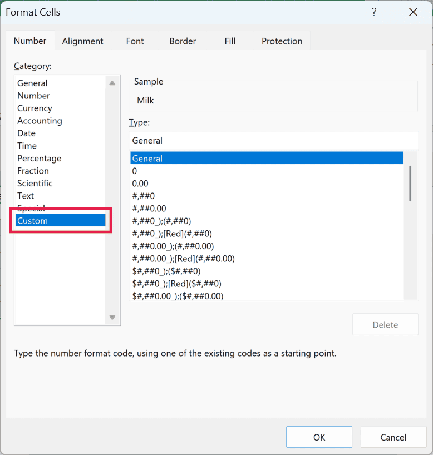Image resolution: width=433 pixels, height=455 pixels.
Task: Choose the $#,##0_);($#,##0) format code
Action: tap(267, 271)
